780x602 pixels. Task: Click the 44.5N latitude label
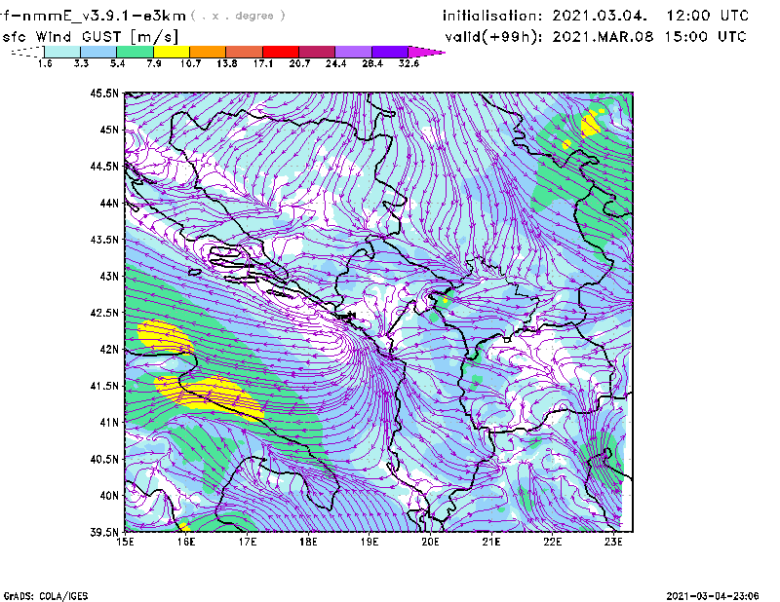tap(104, 167)
